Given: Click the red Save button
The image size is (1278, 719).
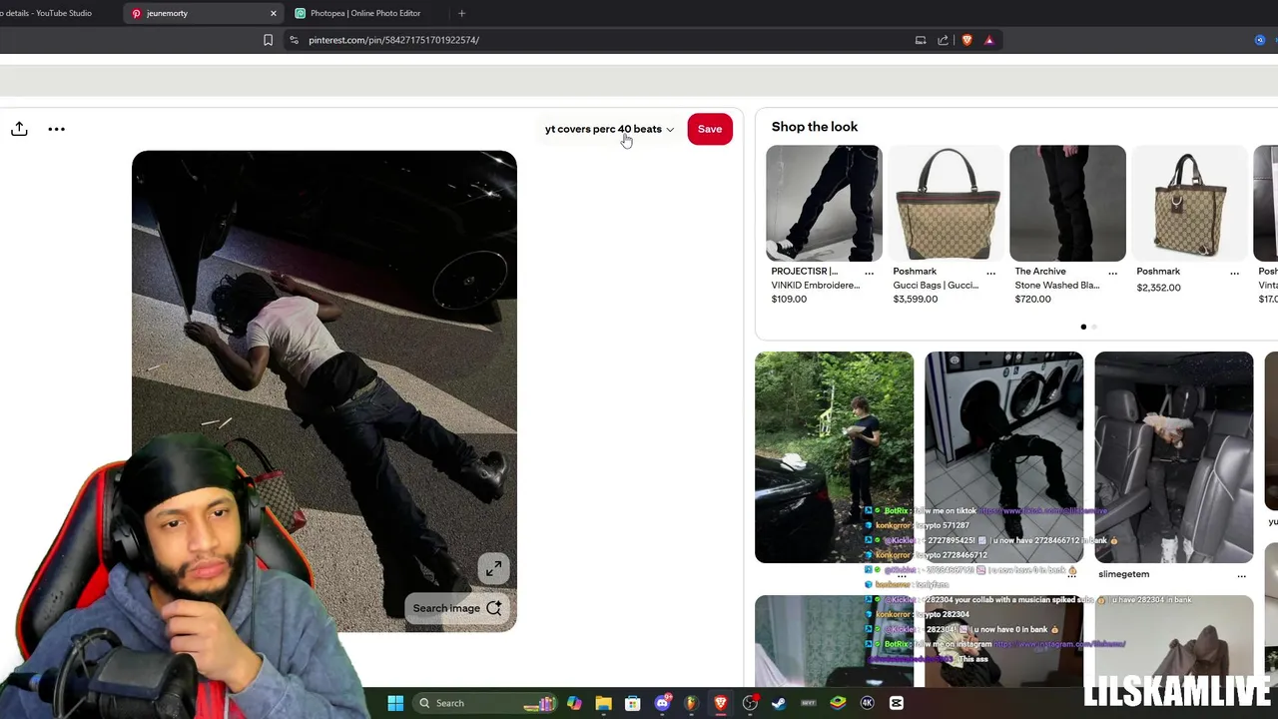Looking at the screenshot, I should [x=710, y=129].
